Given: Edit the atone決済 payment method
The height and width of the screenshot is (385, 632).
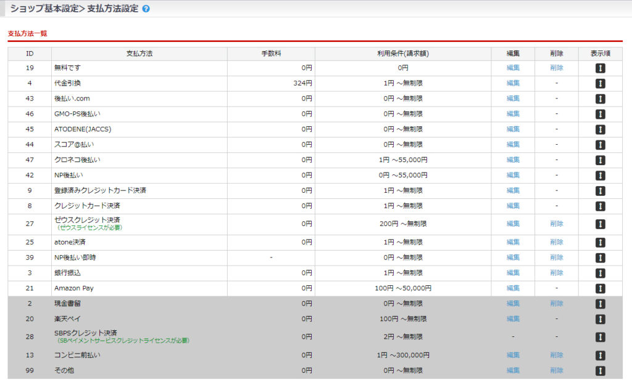Looking at the screenshot, I should pyautogui.click(x=513, y=242).
